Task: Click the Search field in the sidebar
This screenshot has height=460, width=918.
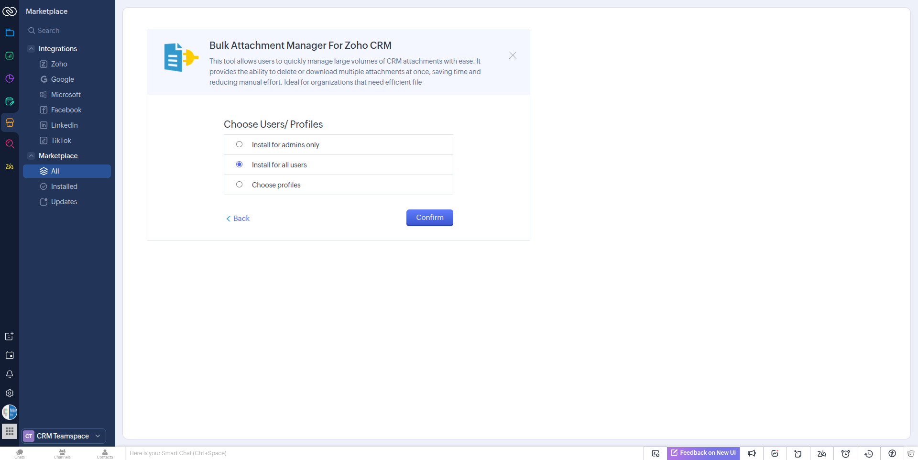Action: click(x=67, y=31)
